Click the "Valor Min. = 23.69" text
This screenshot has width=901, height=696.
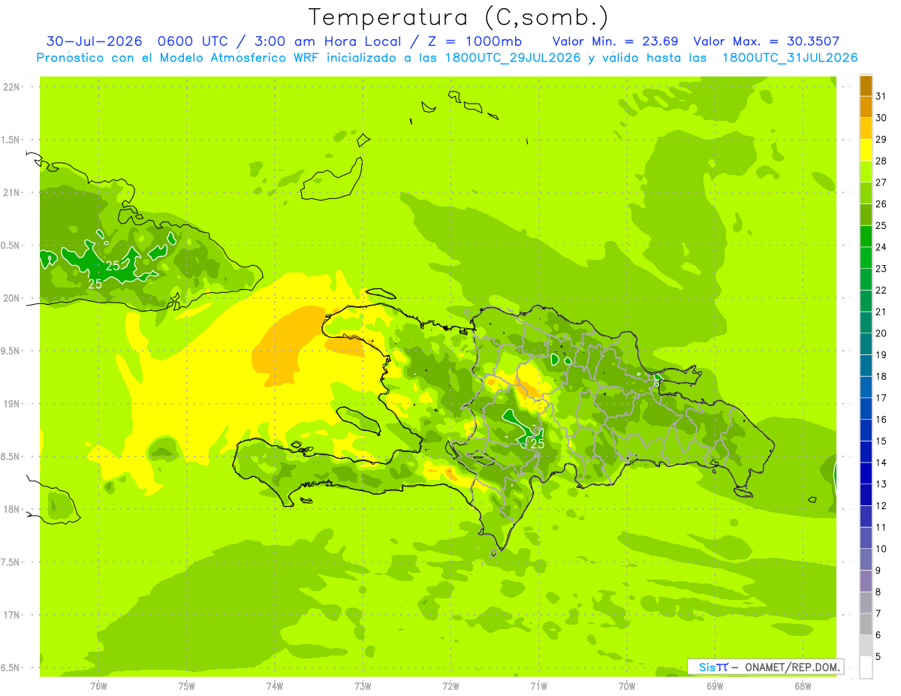click(616, 41)
